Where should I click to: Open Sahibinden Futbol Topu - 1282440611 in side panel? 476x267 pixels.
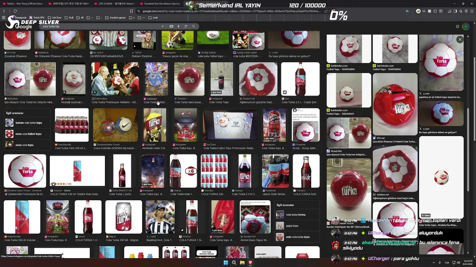coord(349,90)
